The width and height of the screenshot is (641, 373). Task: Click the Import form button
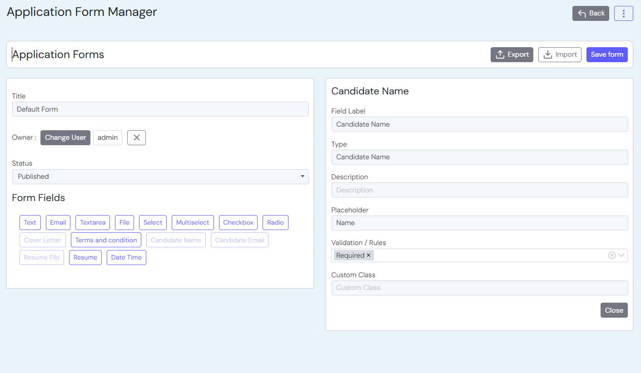pos(560,54)
